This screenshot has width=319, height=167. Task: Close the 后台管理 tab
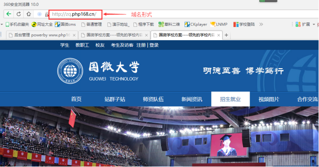74,35
